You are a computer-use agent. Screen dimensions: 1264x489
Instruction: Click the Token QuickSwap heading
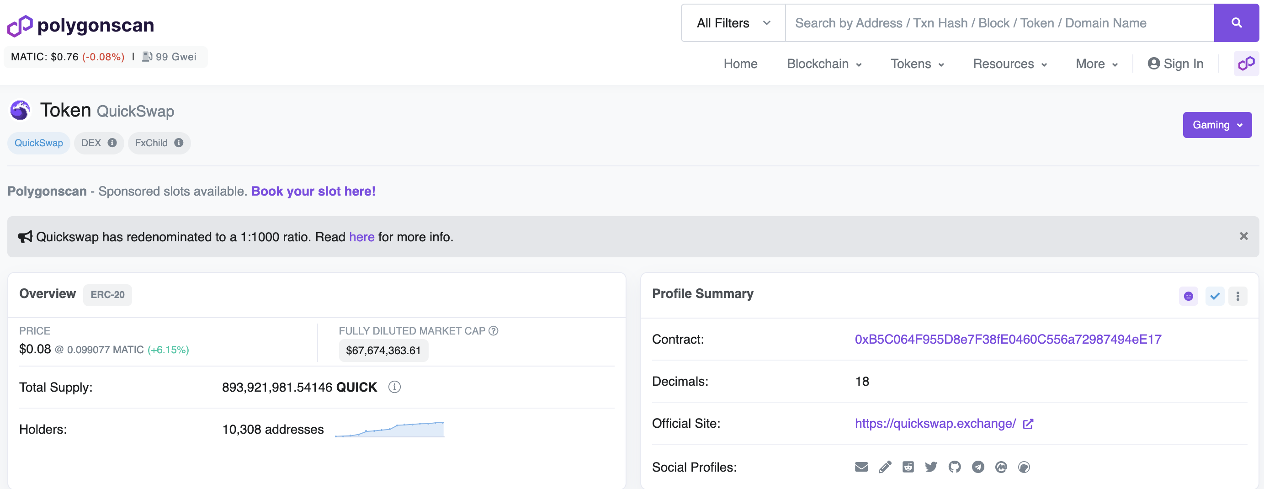(107, 110)
